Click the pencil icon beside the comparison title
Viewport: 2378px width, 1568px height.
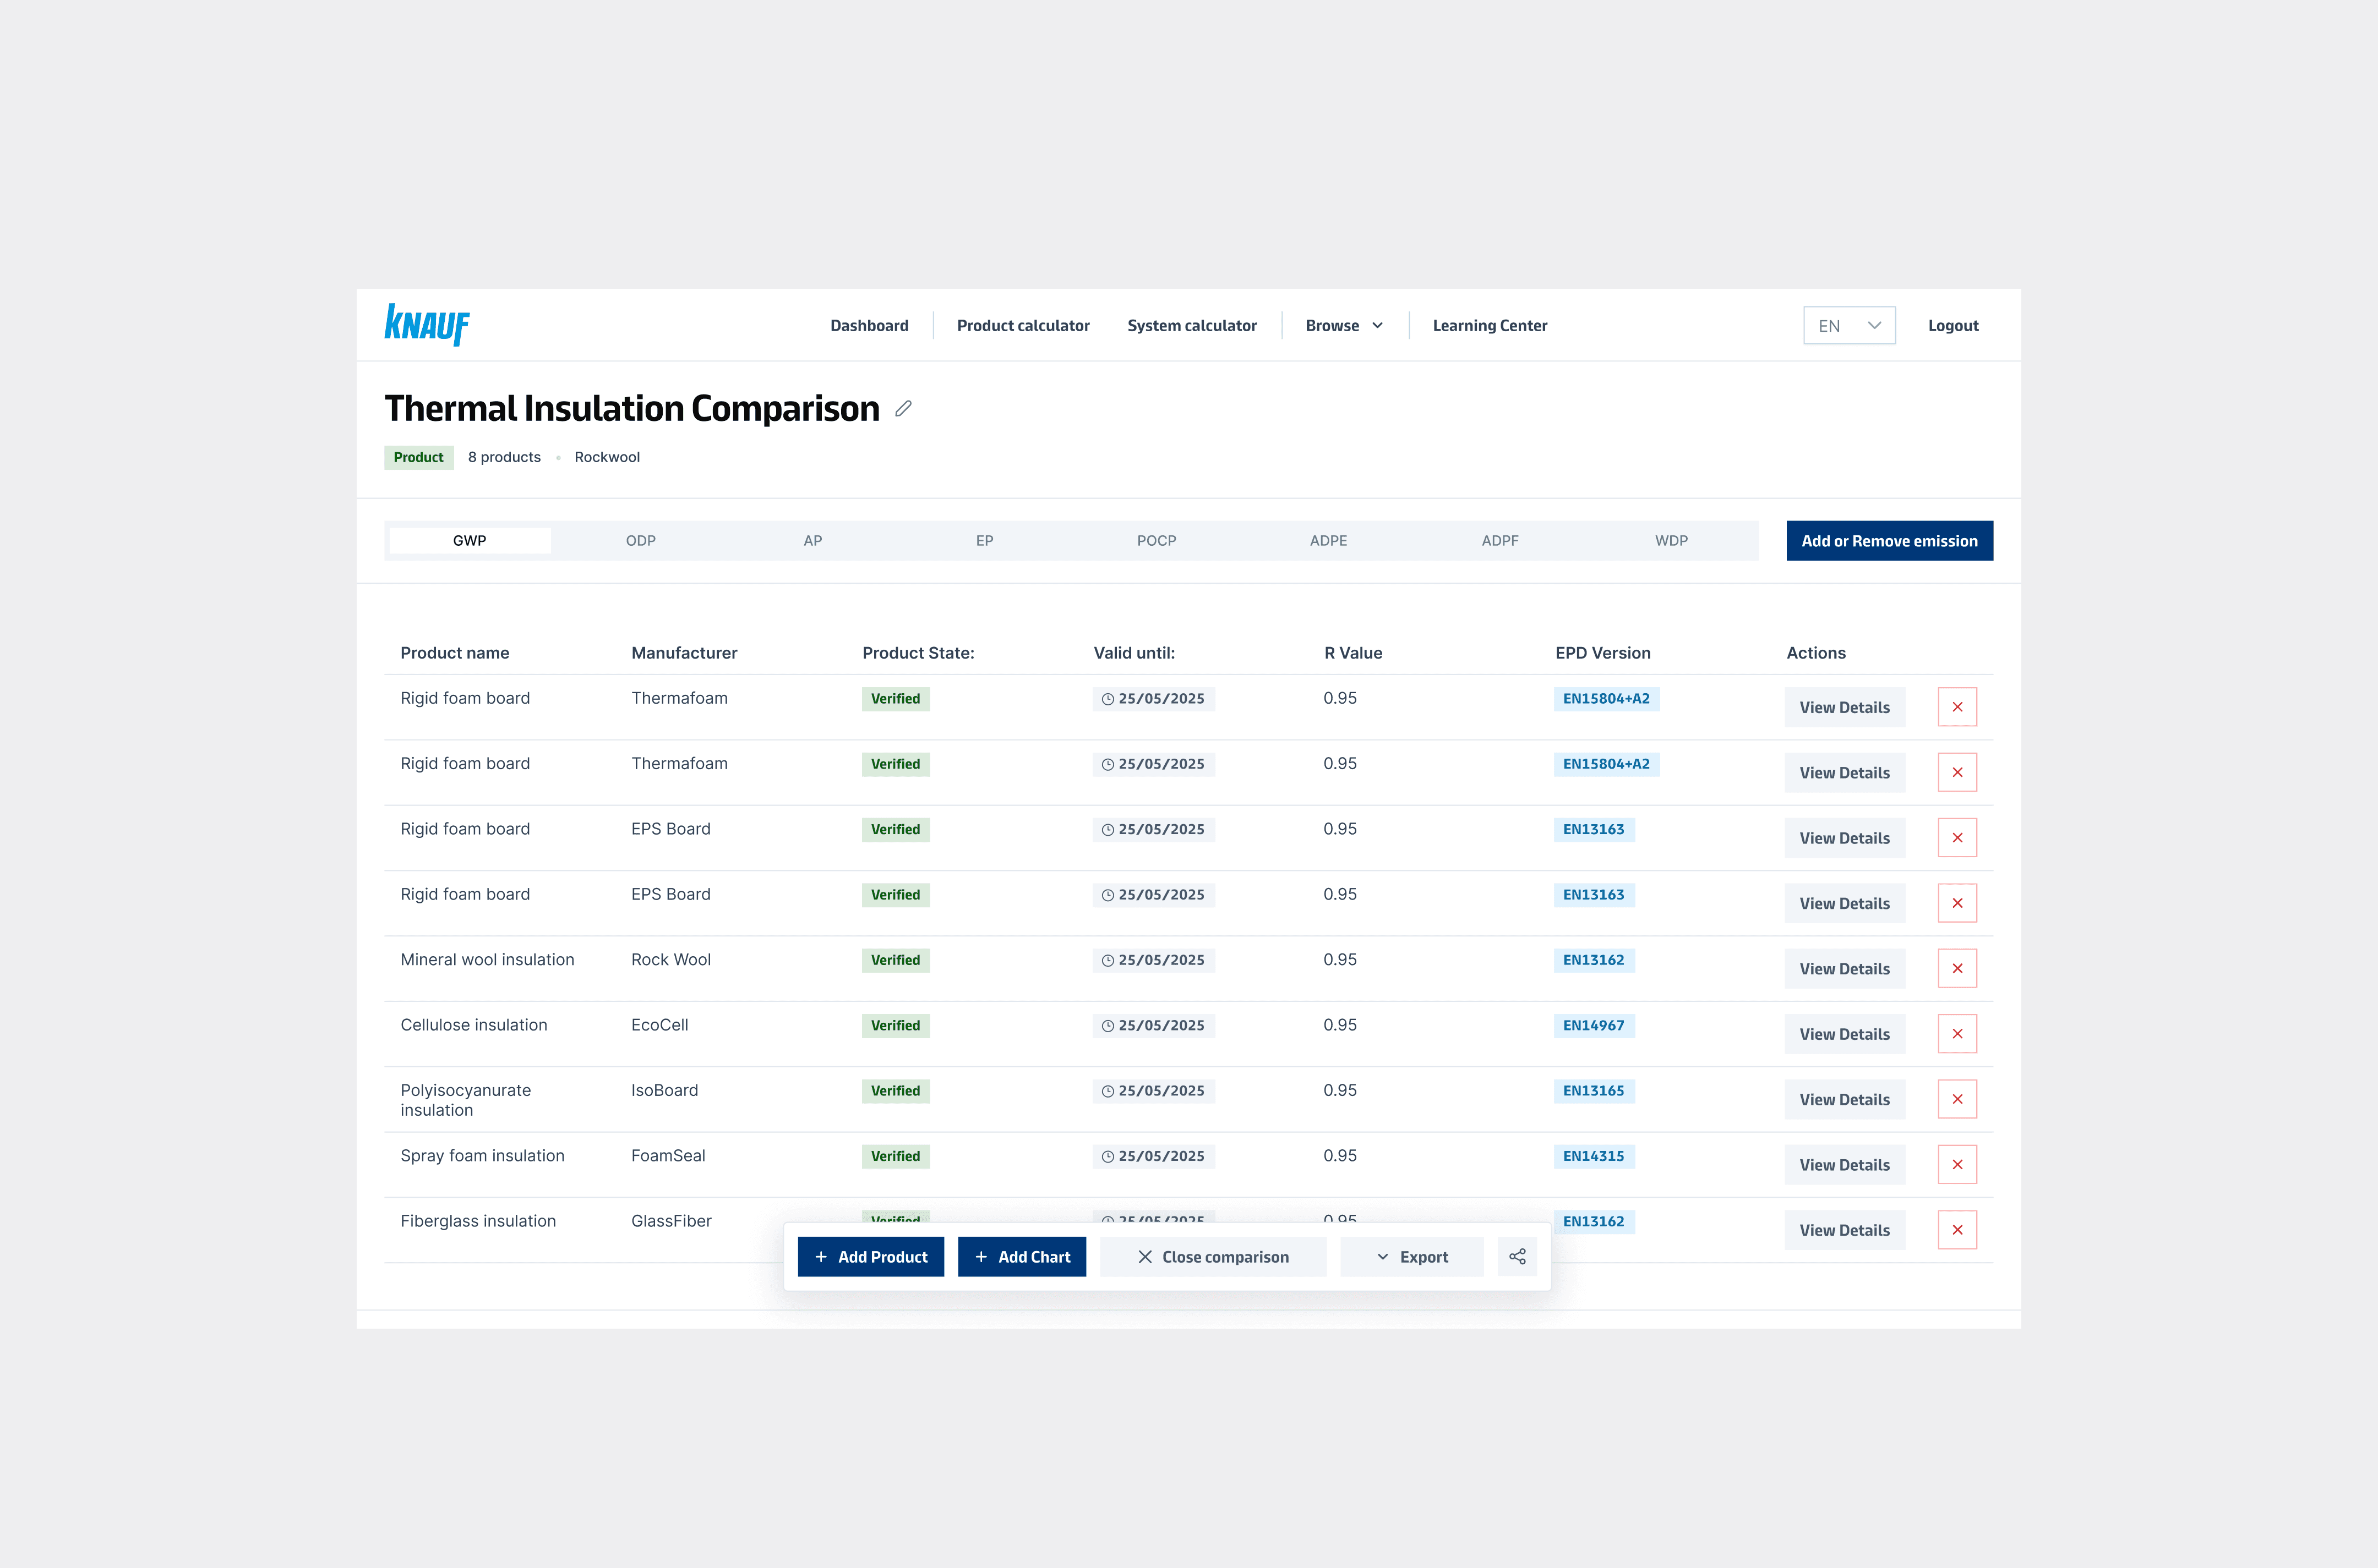tap(903, 408)
